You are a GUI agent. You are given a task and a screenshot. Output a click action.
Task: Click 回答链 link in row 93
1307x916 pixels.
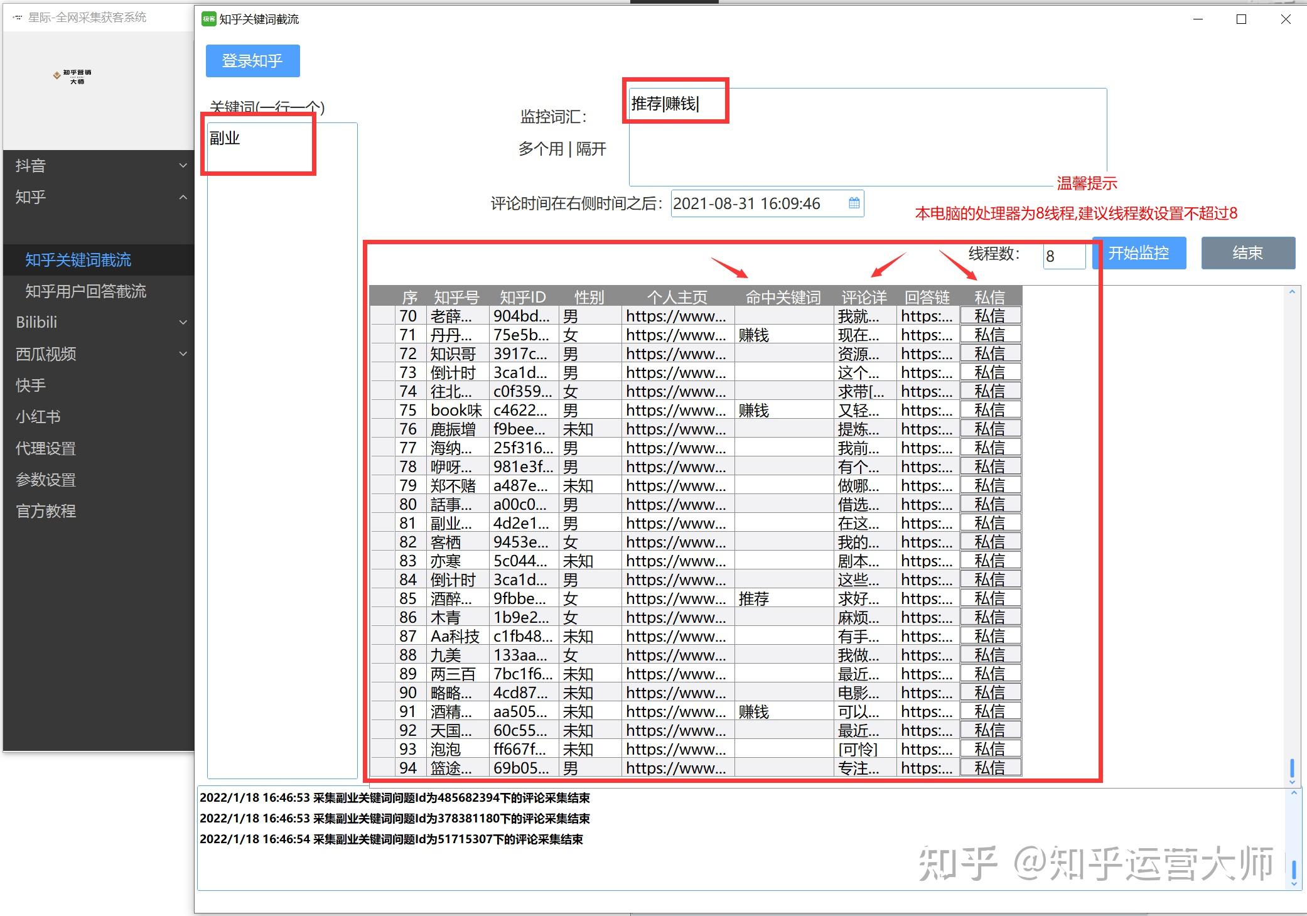tap(927, 749)
